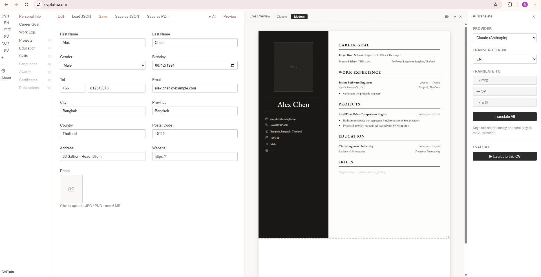Show the Languages section via eye icon
The width and height of the screenshot is (541, 277).
click(49, 64)
